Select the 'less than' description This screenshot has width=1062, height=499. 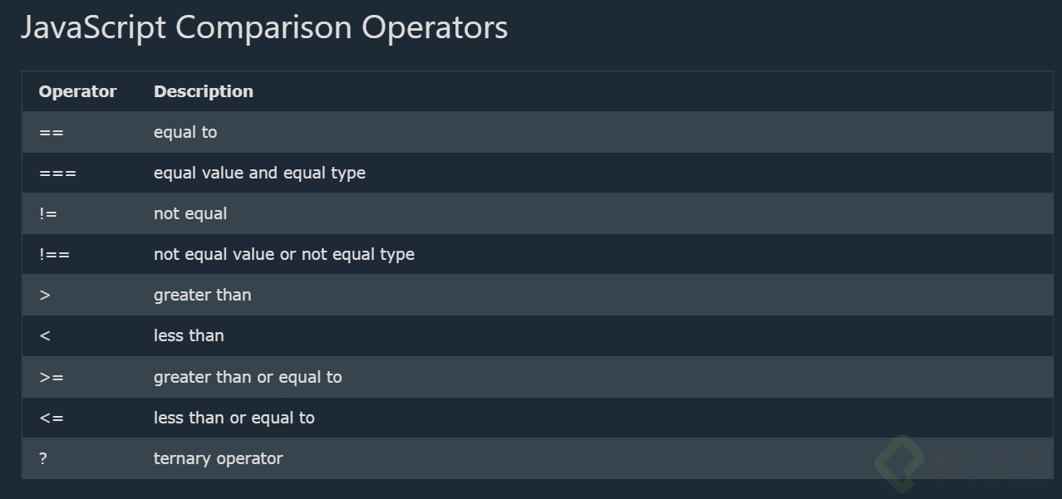click(x=189, y=335)
